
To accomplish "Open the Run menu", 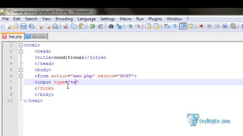I will pos(140,19).
